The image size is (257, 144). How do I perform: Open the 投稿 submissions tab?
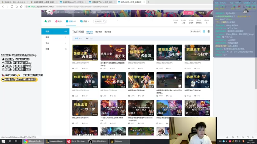pyautogui.click(x=71, y=21)
